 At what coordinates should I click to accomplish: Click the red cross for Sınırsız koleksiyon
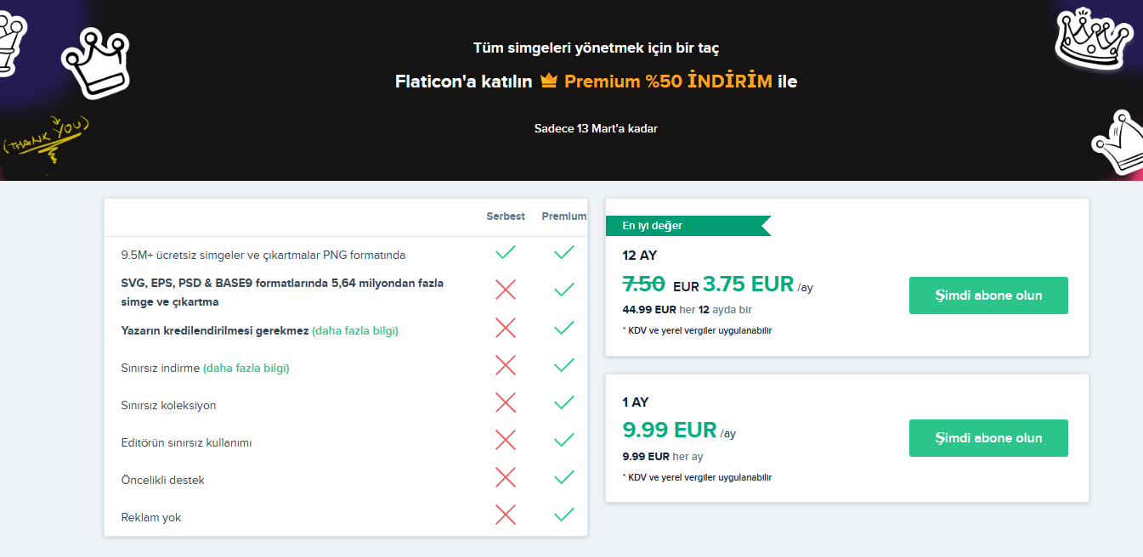click(x=506, y=402)
